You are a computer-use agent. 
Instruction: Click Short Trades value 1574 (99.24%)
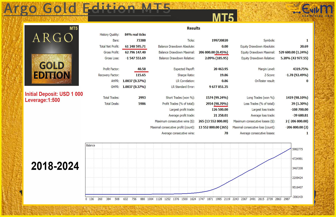pos(217,98)
